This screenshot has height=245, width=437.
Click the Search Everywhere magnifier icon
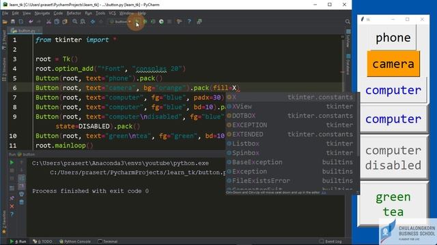pyautogui.click(x=348, y=22)
